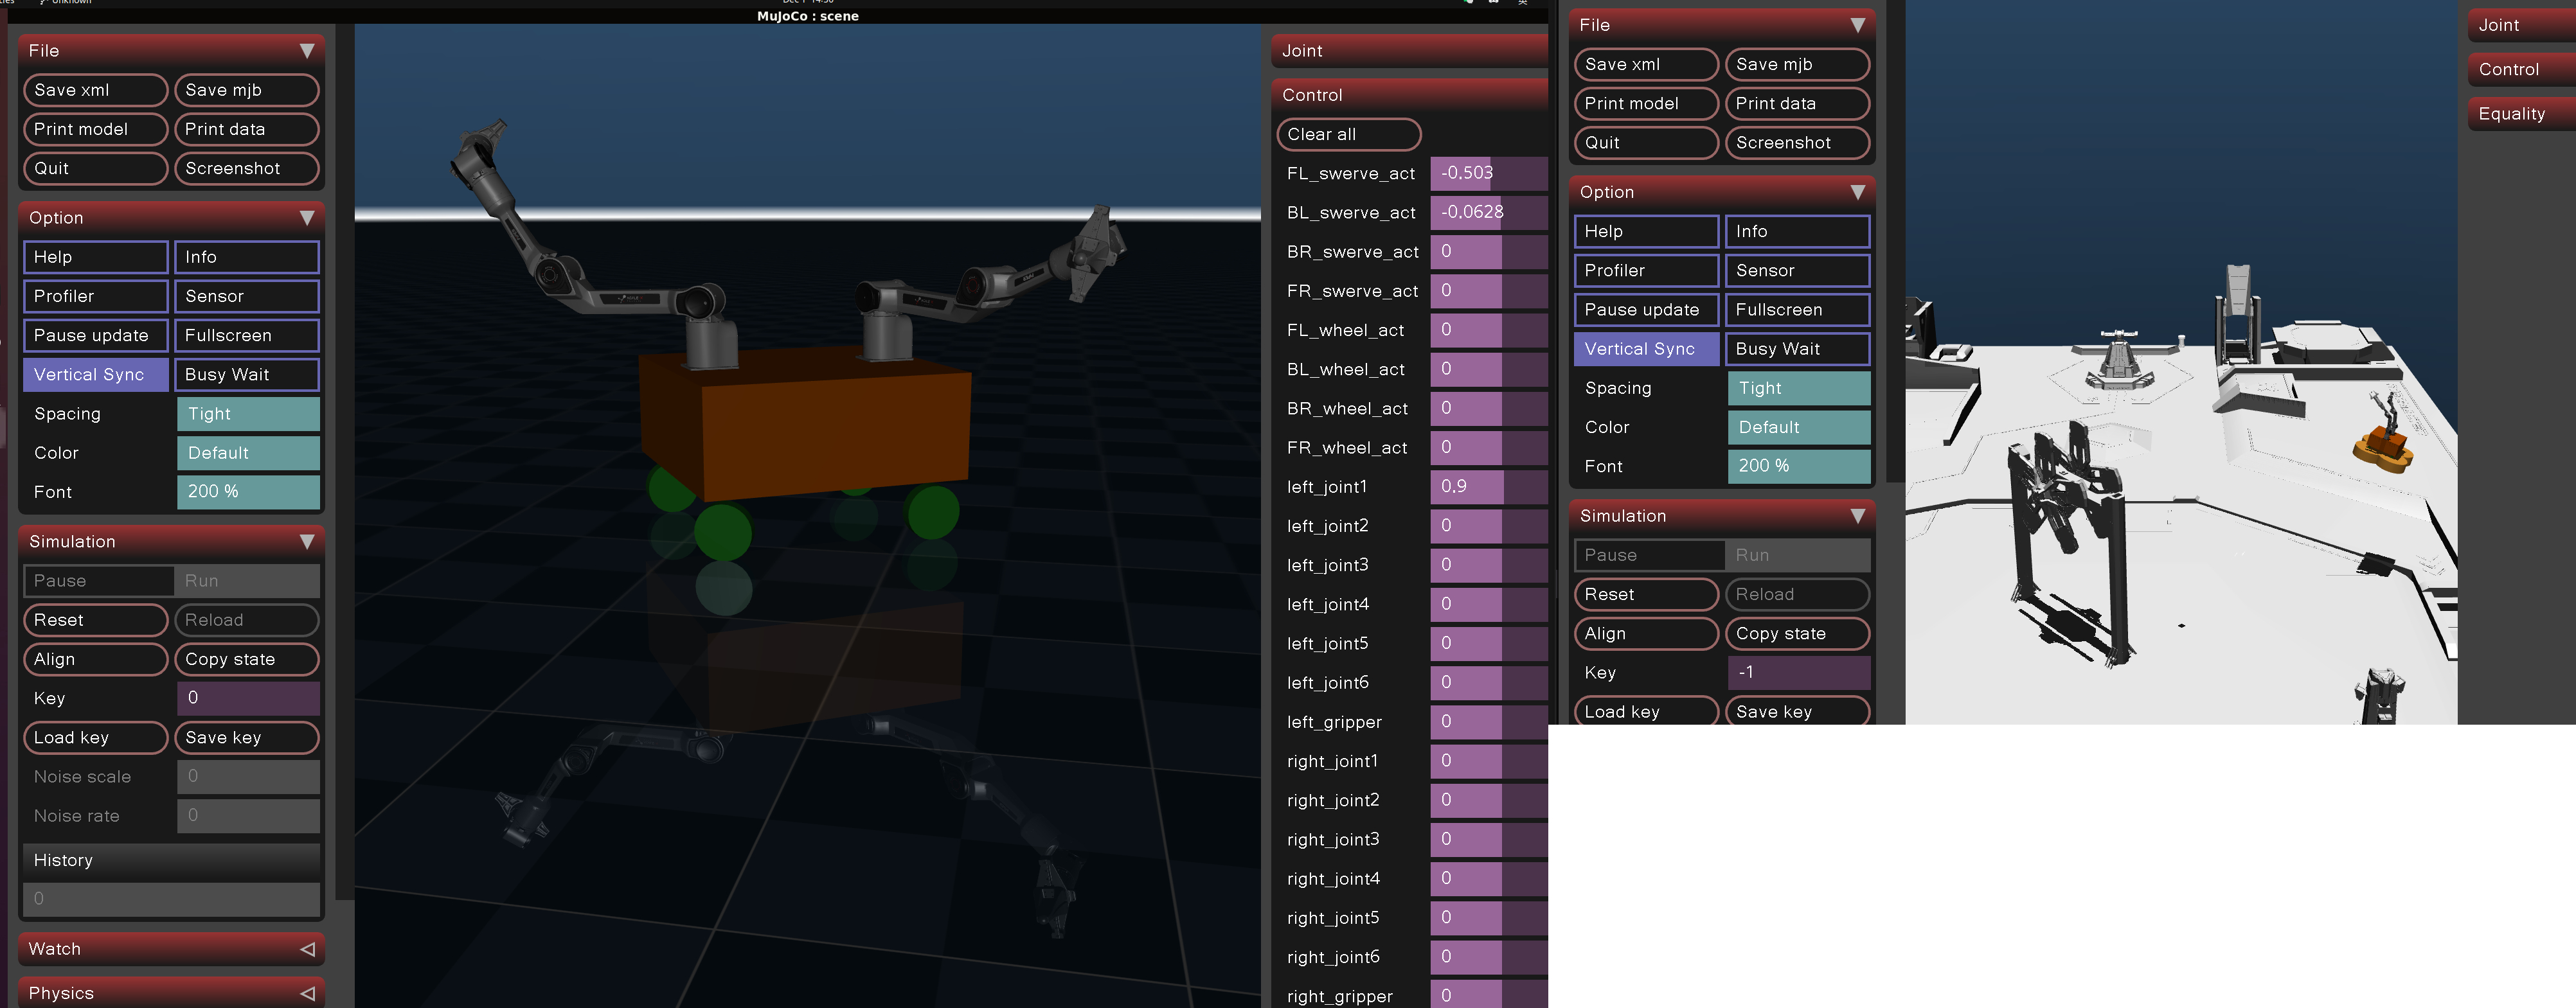The image size is (2576, 1008).
Task: Toggle Pause update in left window
Action: [95, 335]
